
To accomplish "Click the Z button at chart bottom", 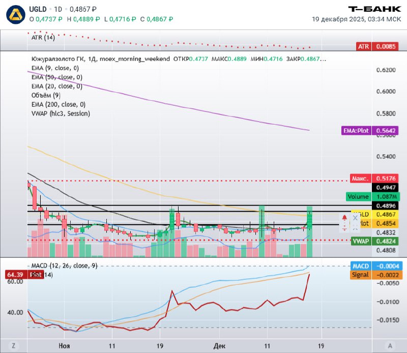I will [14, 346].
